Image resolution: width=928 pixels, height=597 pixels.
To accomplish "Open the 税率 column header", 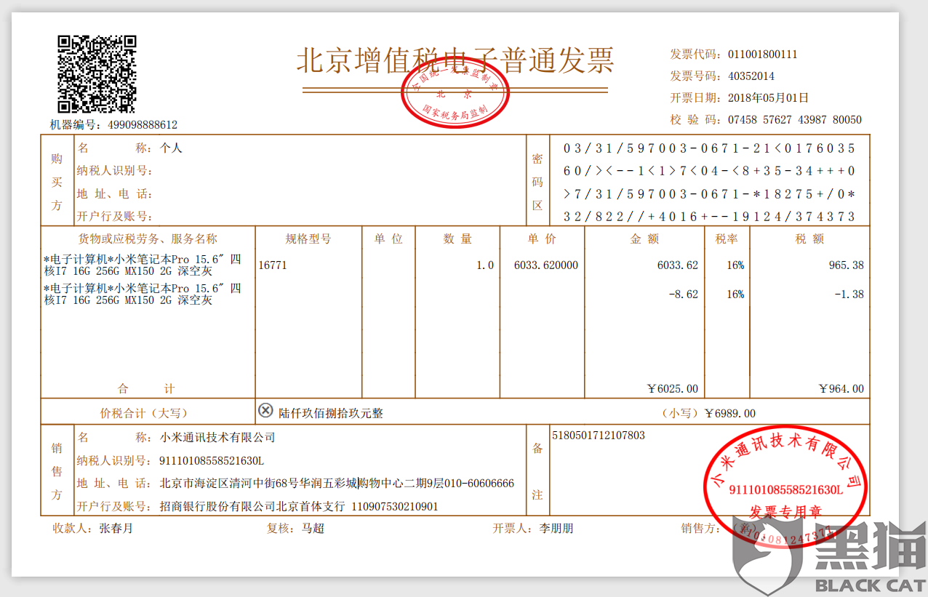I will click(727, 238).
